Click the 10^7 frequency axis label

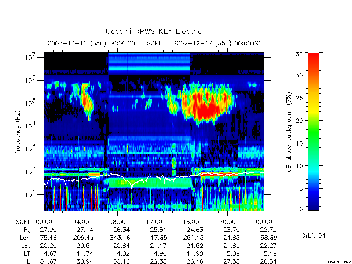30,57
